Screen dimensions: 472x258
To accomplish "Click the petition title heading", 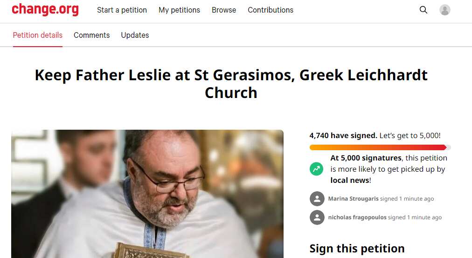I will click(231, 84).
